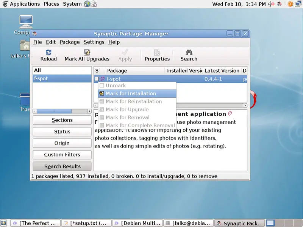Click the network monitor tray icon
This screenshot has width=303, height=227.
click(298, 4)
